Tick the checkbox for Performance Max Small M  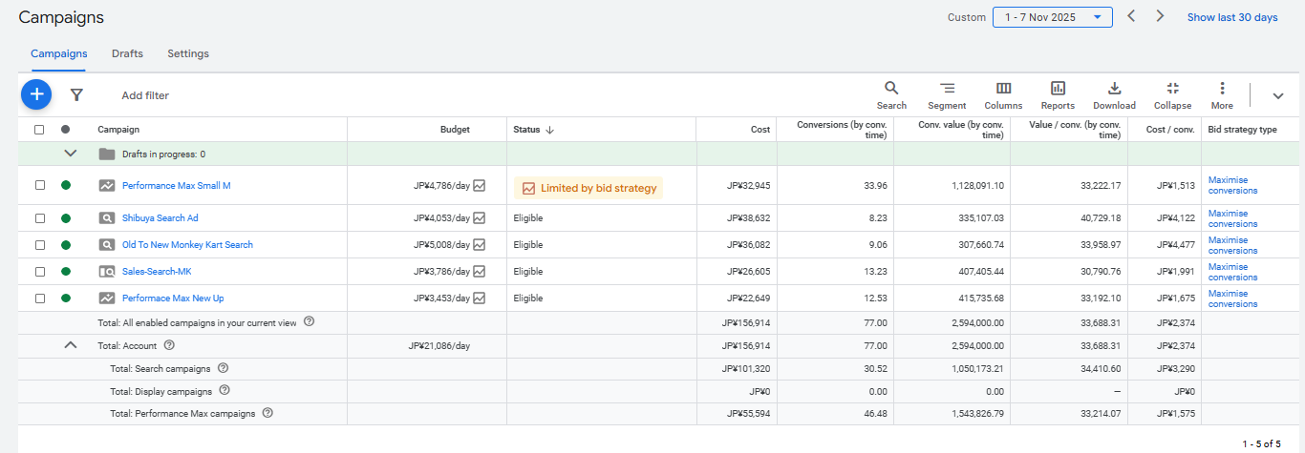pos(40,186)
